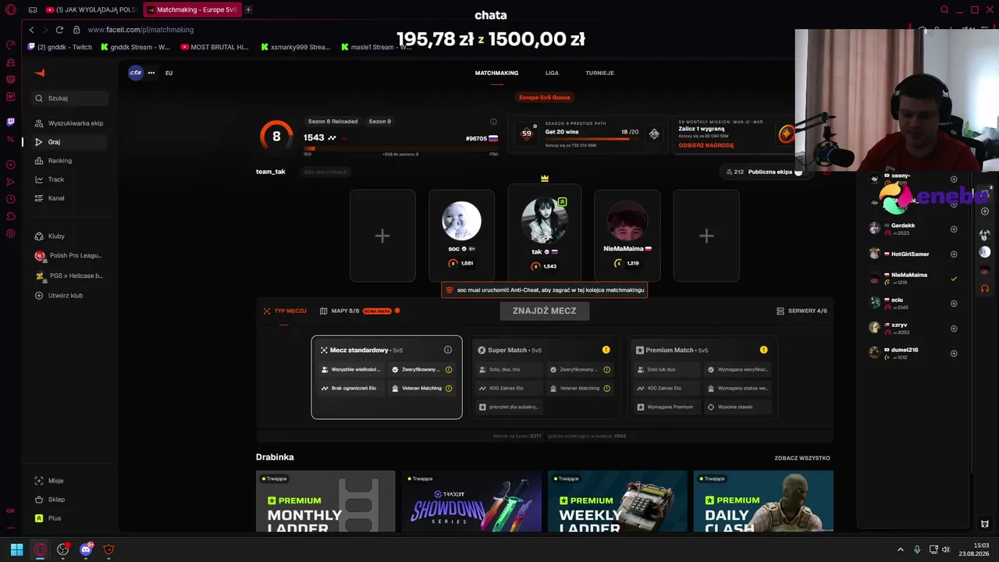Screen dimensions: 999x562
Task: Reload the page with the browser refresh icon
Action: coord(59,30)
